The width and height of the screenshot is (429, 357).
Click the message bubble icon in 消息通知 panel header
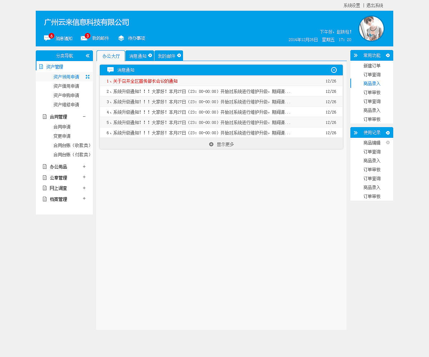tap(110, 70)
